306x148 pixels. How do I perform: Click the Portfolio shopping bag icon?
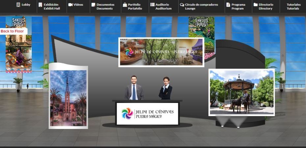click(x=125, y=5)
